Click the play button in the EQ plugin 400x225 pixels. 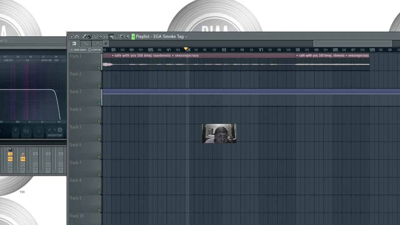pyautogui.click(x=15, y=130)
